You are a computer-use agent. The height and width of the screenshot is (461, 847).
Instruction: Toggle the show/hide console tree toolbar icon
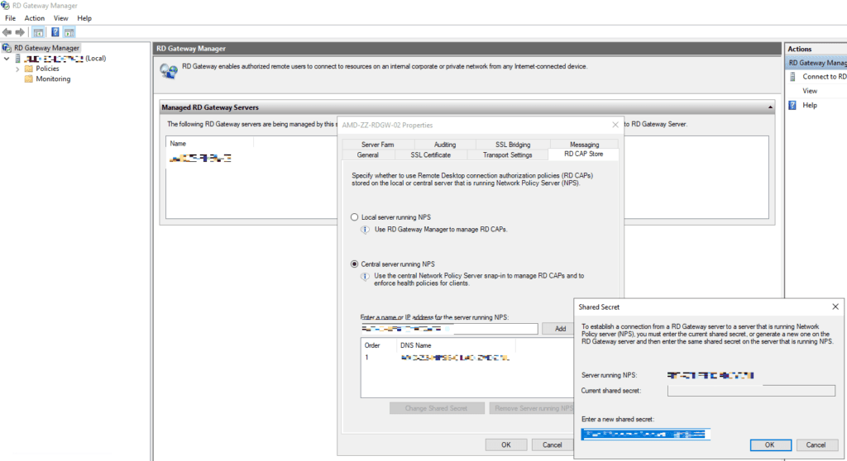pyautogui.click(x=38, y=32)
